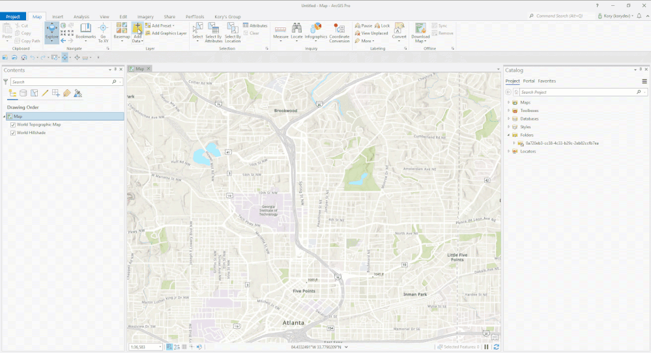Open the Go To XY tool
The width and height of the screenshot is (651, 353).
point(103,33)
